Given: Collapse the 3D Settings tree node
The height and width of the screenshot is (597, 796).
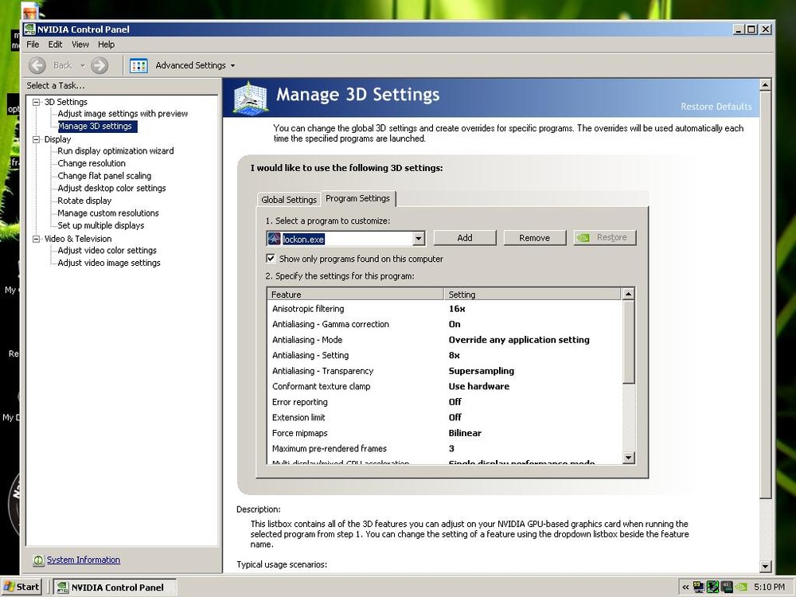Looking at the screenshot, I should point(36,102).
